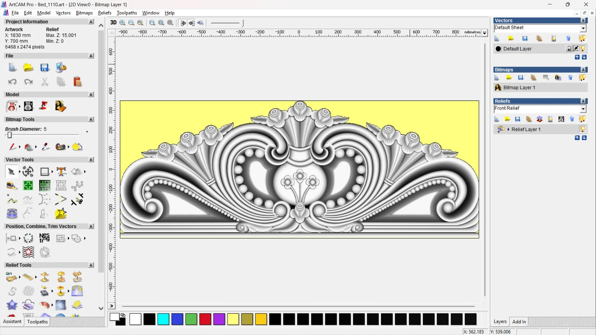Click the Save file icon

click(x=44, y=68)
